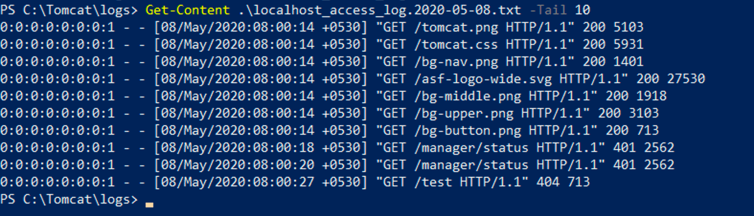Click the second /manager/status entry at 08:00:20
The image size is (754, 216).
coord(337,165)
